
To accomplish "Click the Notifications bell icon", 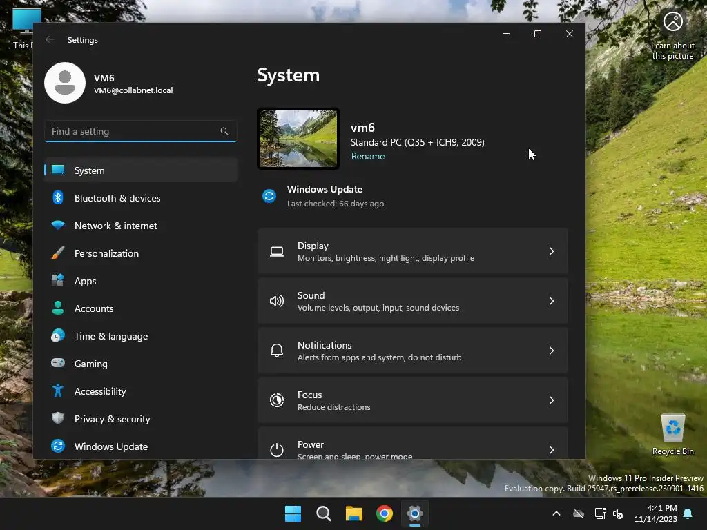I will (x=277, y=351).
